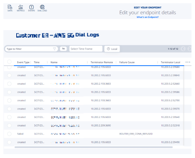The height and width of the screenshot is (158, 195).
Task: Sort by the Event Type column header
Action: (23, 62)
